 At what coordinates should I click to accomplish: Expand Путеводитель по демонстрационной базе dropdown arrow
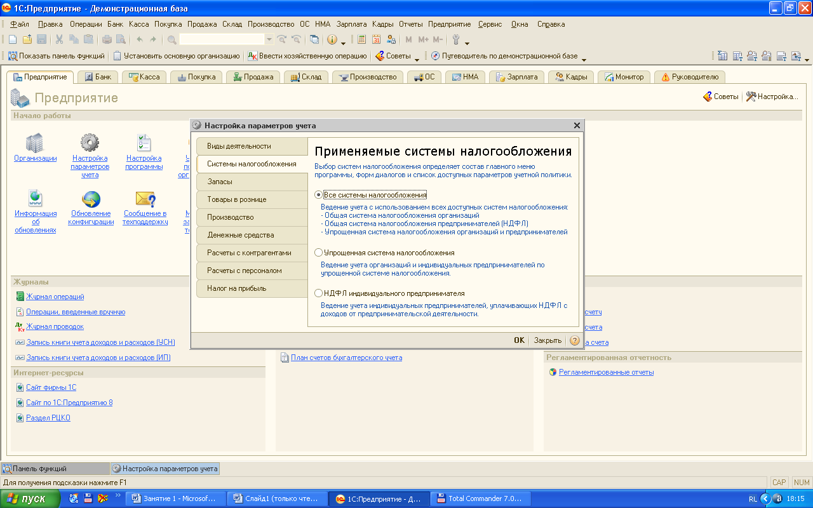coord(584,58)
